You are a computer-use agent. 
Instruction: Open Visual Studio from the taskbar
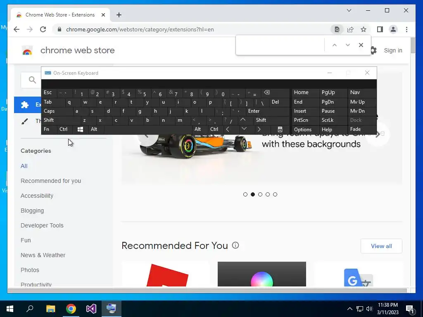91,309
